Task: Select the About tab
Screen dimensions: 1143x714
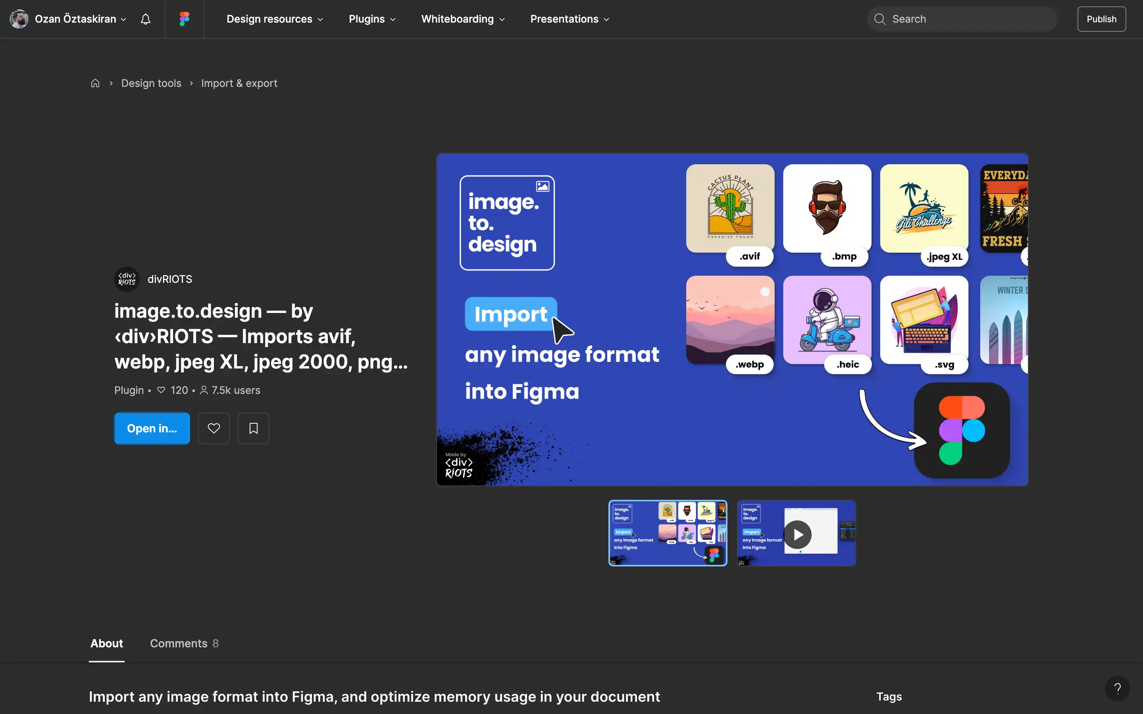Action: (x=106, y=643)
